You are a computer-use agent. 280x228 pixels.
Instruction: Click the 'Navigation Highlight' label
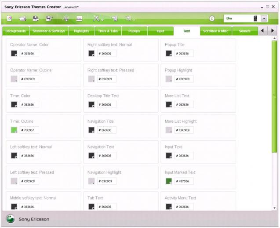(104, 172)
